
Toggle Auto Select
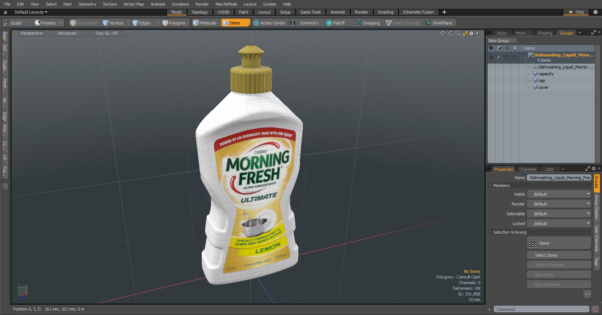[84, 23]
